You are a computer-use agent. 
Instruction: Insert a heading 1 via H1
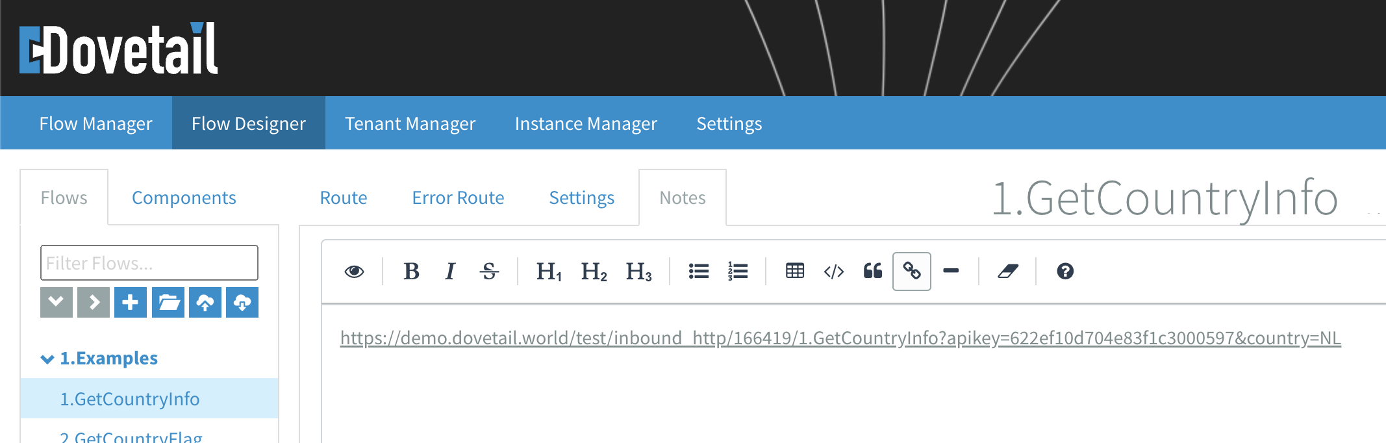pyautogui.click(x=549, y=272)
